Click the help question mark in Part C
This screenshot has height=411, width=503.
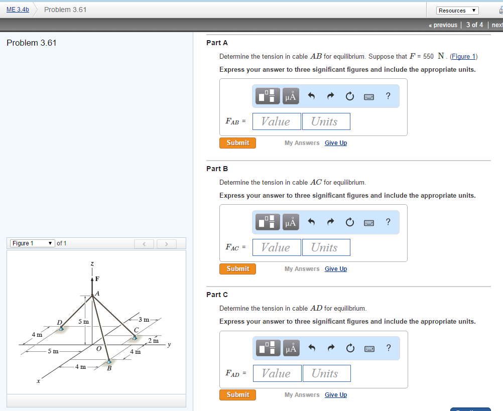point(388,347)
